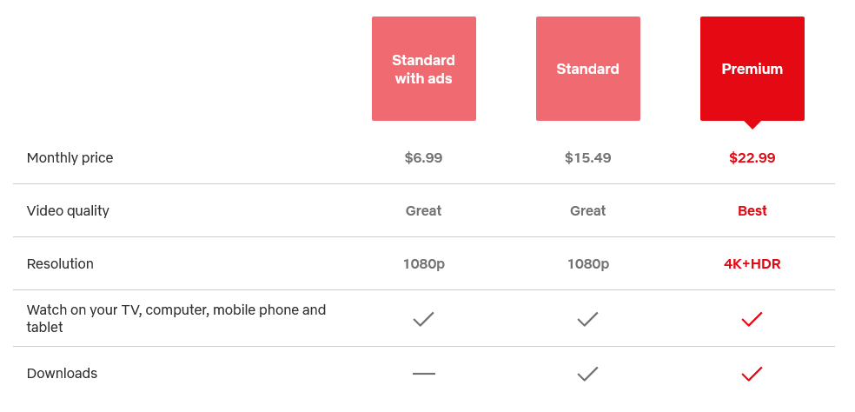The image size is (855, 412).
Task: Click the Premium Best video quality
Action: (752, 211)
